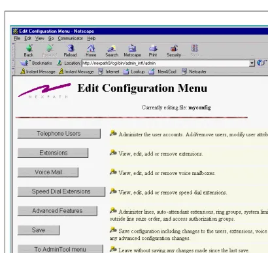Return via To AdminTool menu button
The image size is (268, 253).
[x=60, y=249]
